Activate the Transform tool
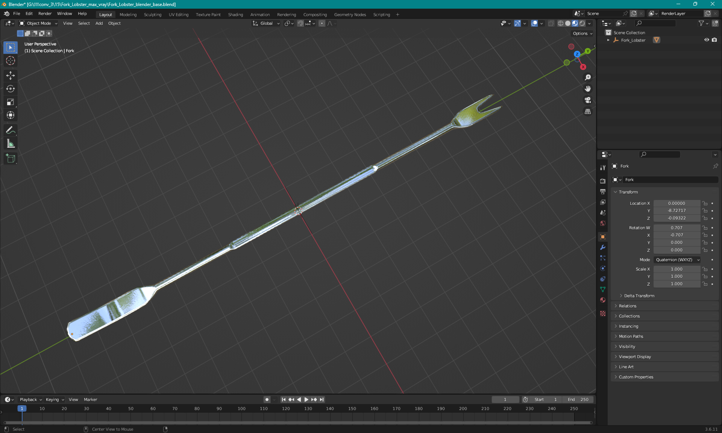 11,115
